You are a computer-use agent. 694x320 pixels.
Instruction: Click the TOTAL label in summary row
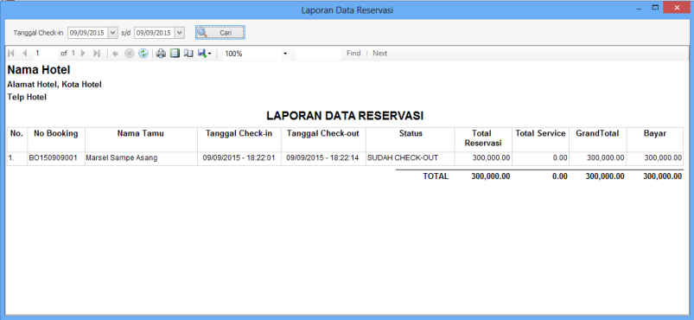(x=436, y=176)
